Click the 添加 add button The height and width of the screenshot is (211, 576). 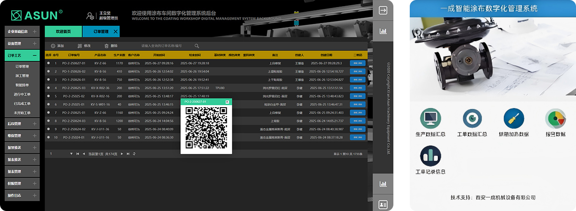tap(57, 46)
